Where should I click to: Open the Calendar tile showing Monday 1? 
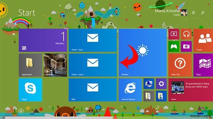pyautogui.click(x=43, y=40)
